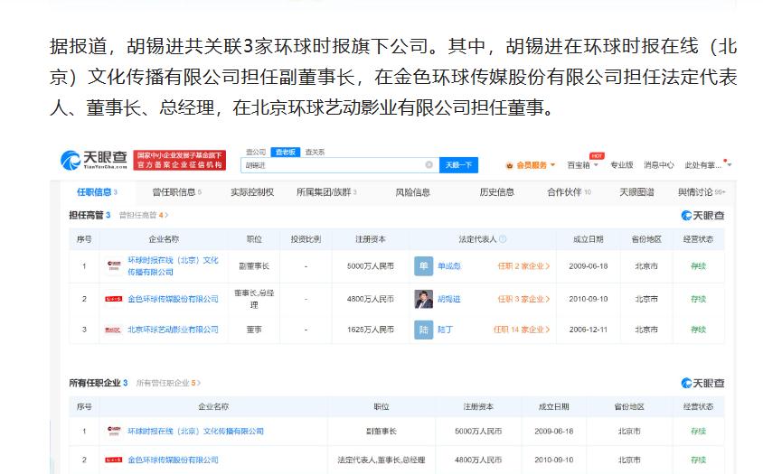The image size is (763, 474).
Task: Open the 北京环球艺动影业有限公司 link
Action: point(174,330)
